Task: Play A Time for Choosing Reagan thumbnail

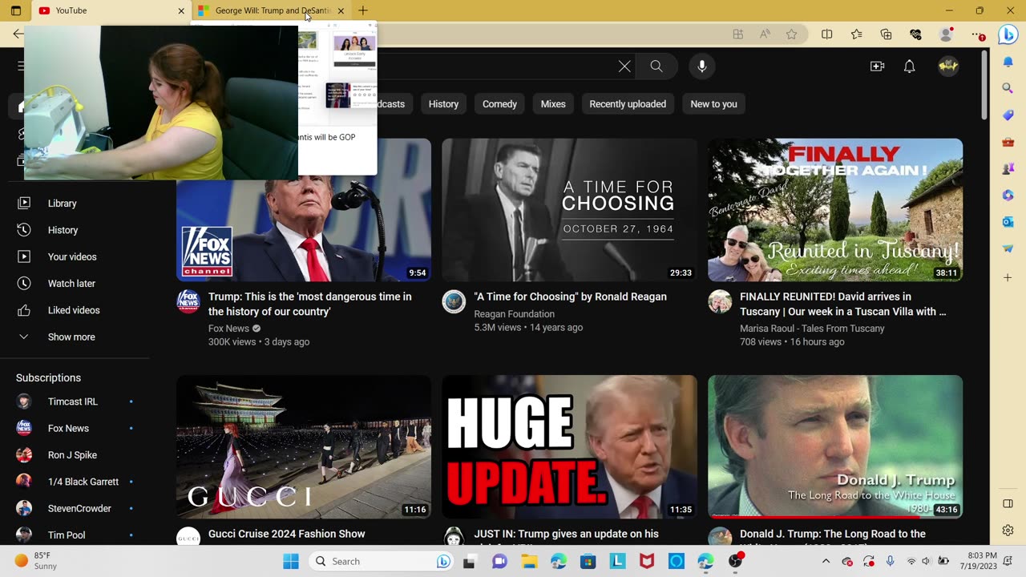Action: tap(569, 210)
